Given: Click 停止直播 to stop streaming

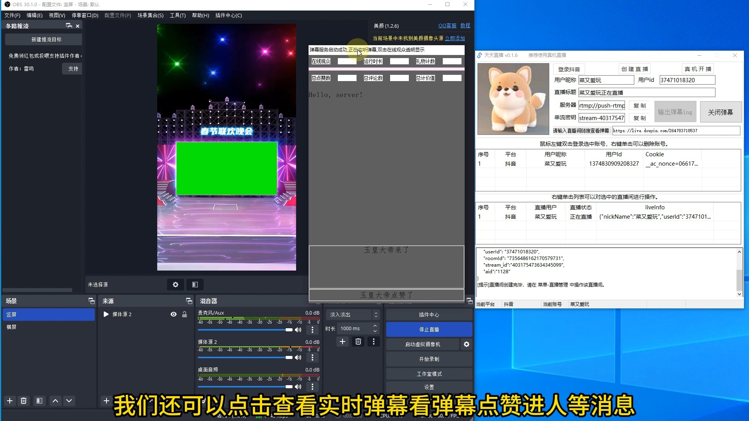Looking at the screenshot, I should tap(429, 329).
